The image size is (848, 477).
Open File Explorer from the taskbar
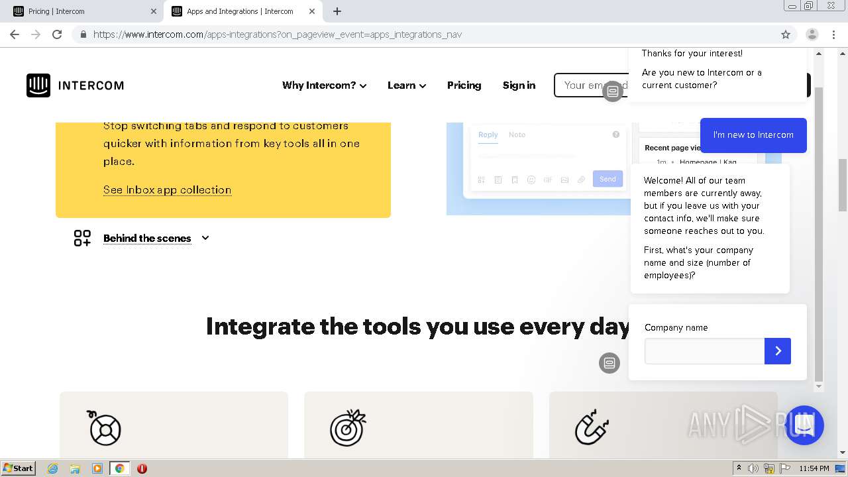[75, 468]
